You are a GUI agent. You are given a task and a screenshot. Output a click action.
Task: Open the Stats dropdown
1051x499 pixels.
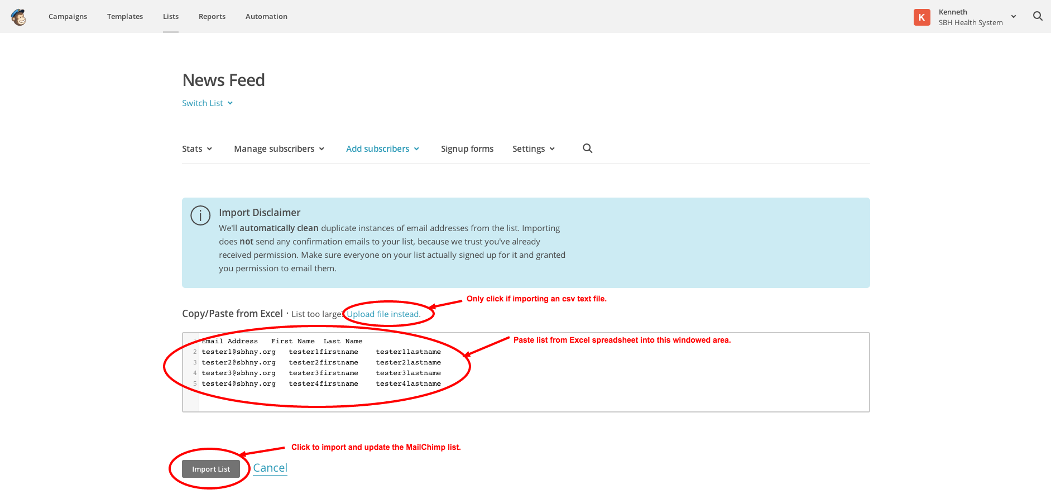(x=197, y=149)
